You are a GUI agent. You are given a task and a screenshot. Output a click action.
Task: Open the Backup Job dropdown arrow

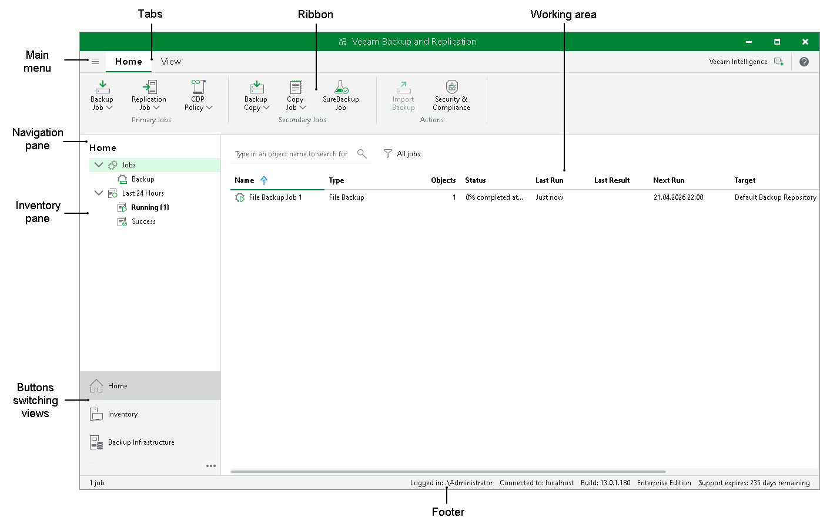(109, 108)
